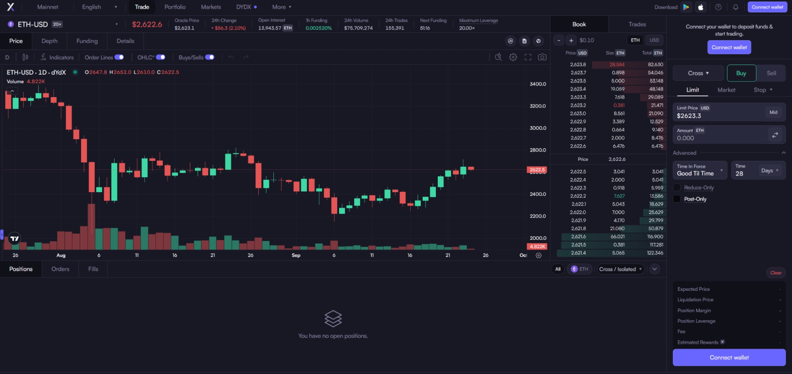Clear the order form
792x374 pixels.
[x=776, y=273]
